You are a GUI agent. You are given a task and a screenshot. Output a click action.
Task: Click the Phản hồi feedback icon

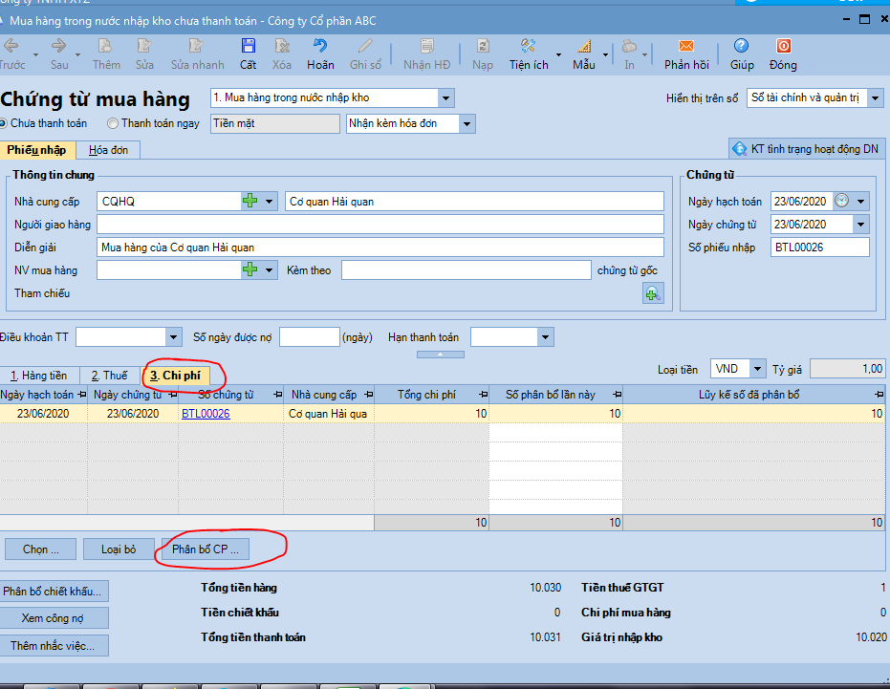click(686, 54)
